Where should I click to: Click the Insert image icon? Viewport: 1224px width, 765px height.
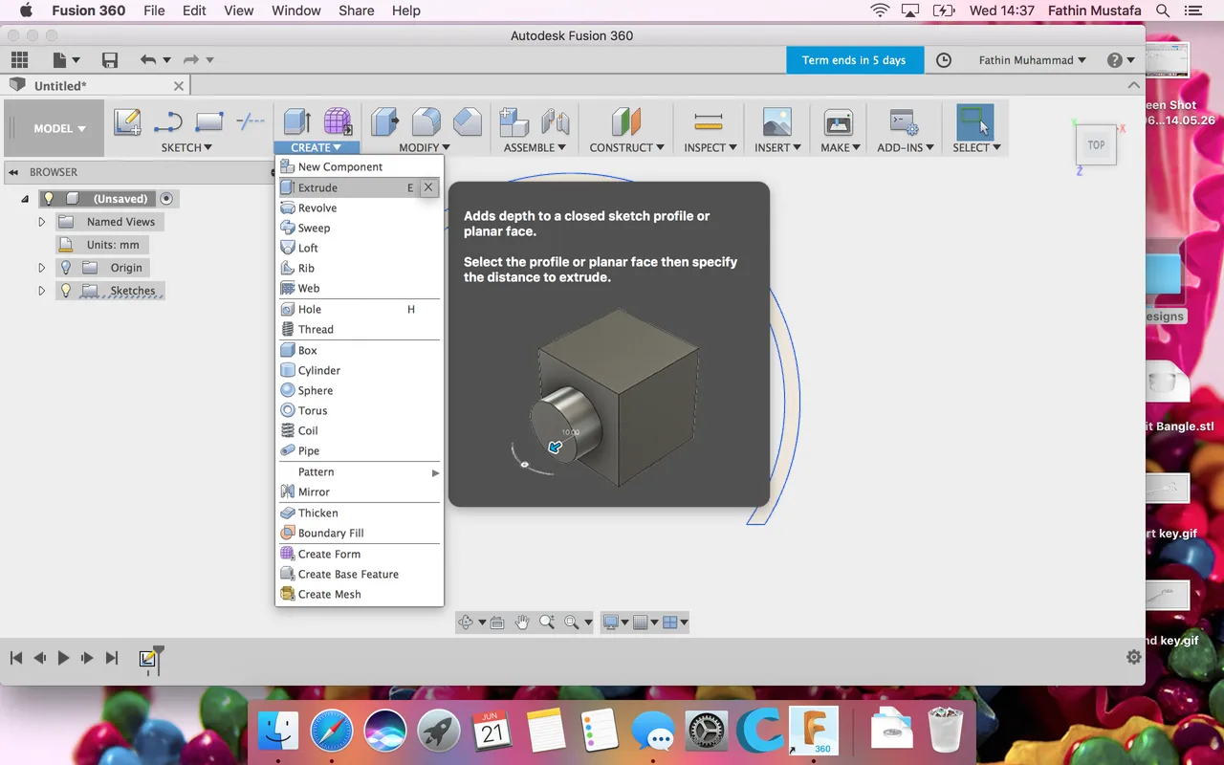777,121
